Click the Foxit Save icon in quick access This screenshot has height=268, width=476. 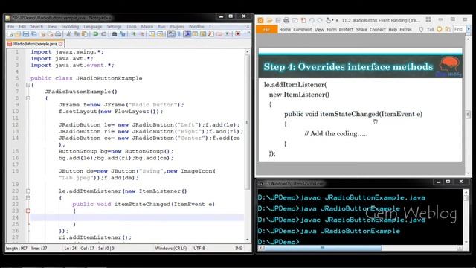click(x=278, y=20)
